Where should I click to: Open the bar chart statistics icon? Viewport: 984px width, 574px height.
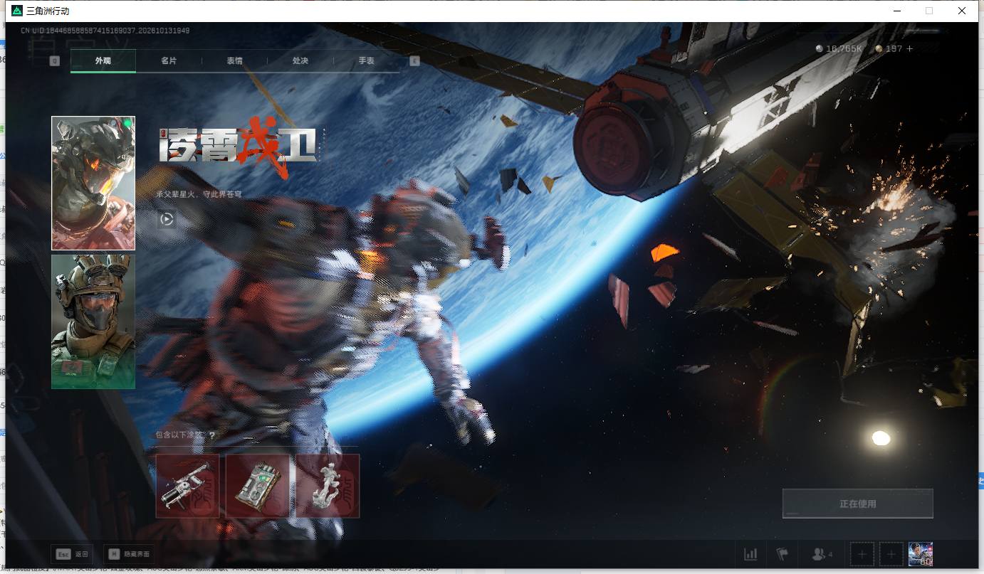click(x=750, y=554)
